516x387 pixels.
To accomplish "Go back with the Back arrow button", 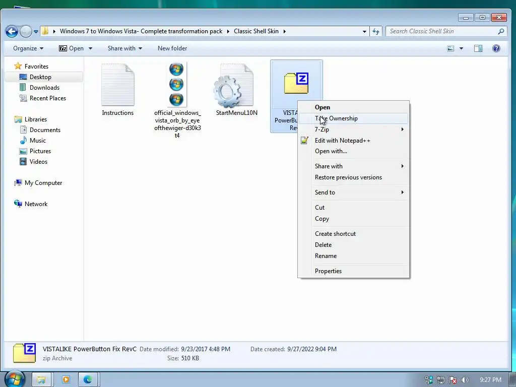I will click(12, 32).
